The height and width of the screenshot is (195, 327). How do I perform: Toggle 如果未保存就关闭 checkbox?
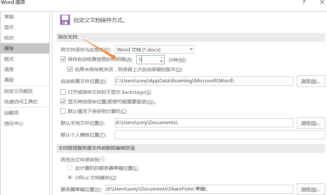pyautogui.click(x=70, y=69)
